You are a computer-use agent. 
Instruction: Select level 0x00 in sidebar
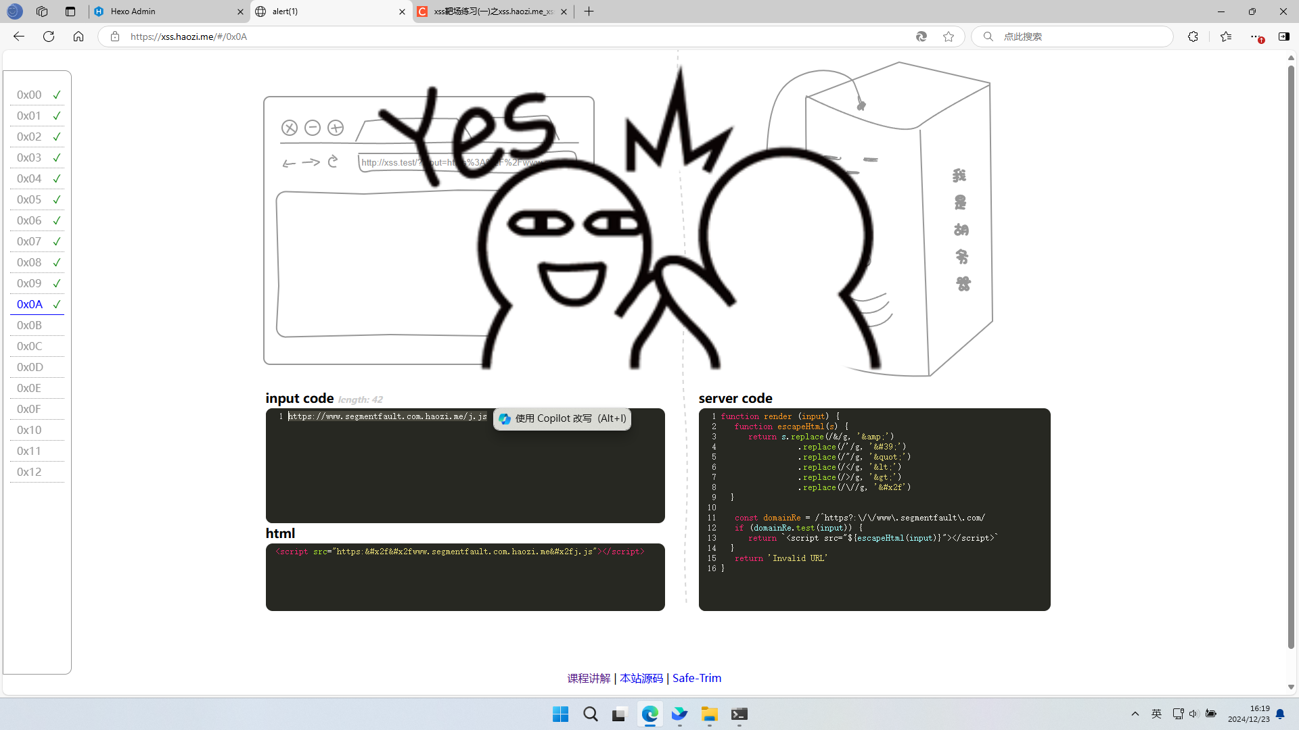tap(37, 95)
